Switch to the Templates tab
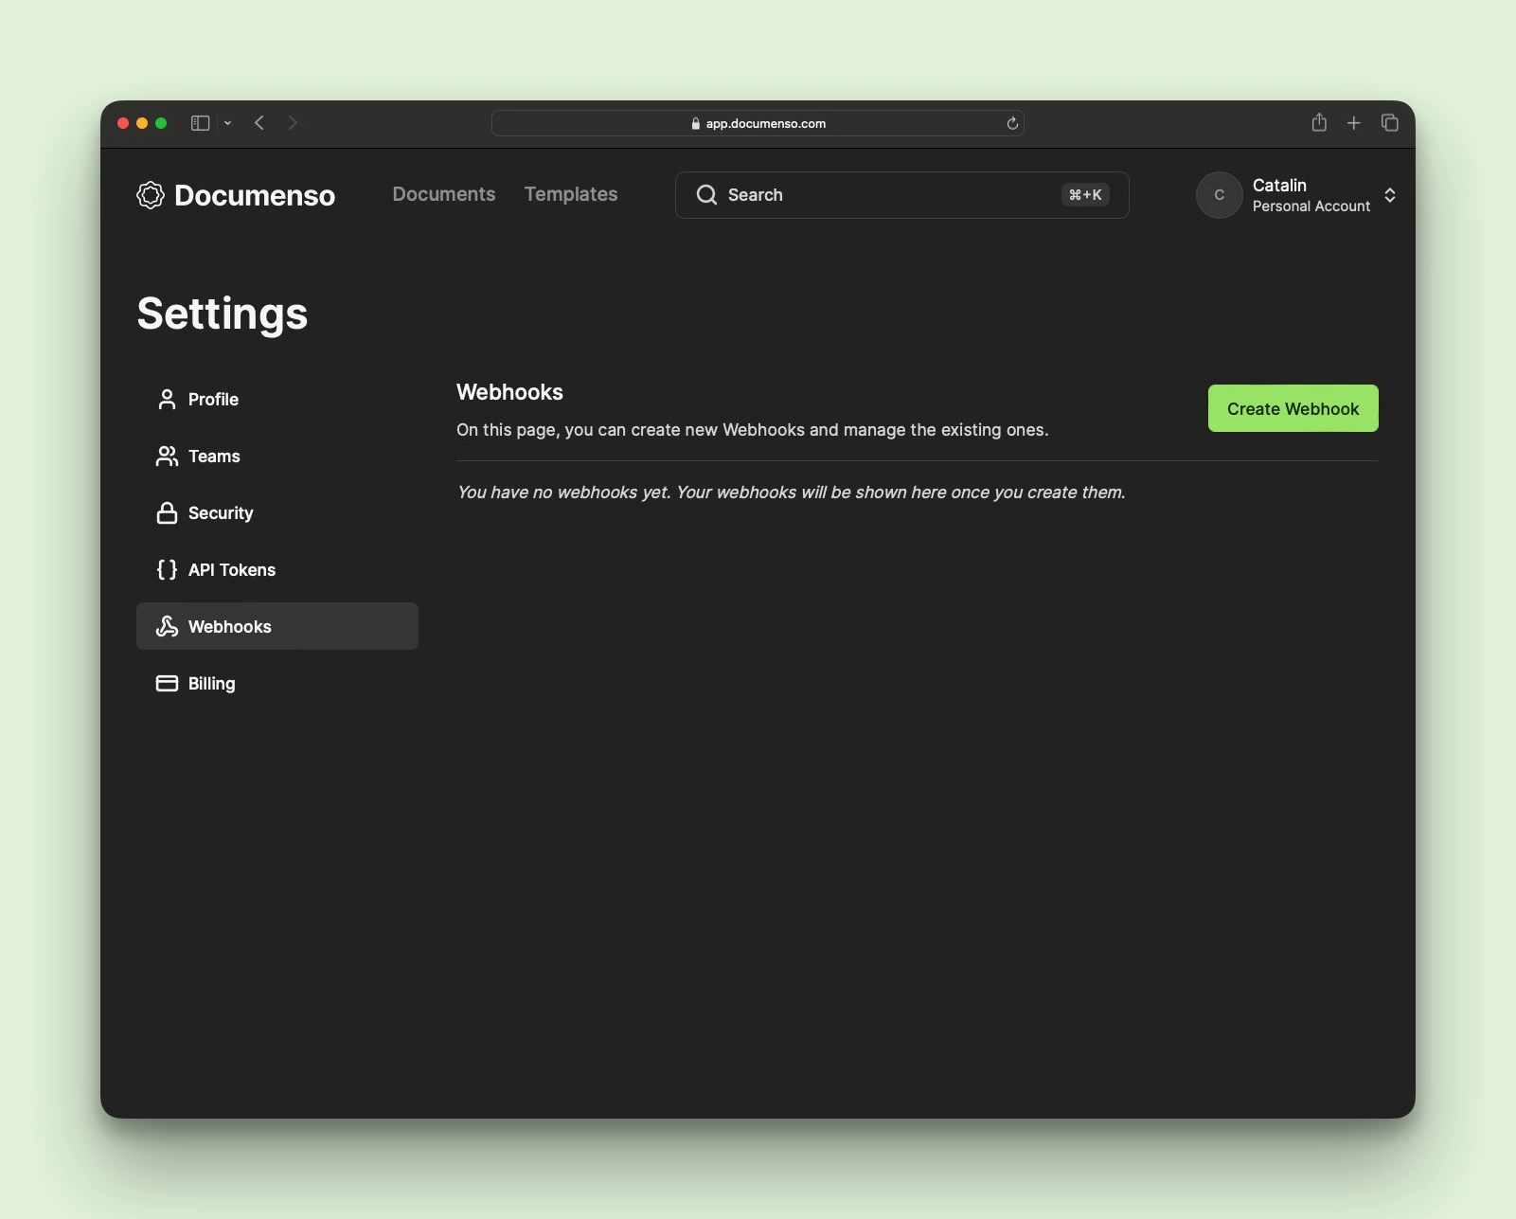Image resolution: width=1516 pixels, height=1219 pixels. point(571,194)
